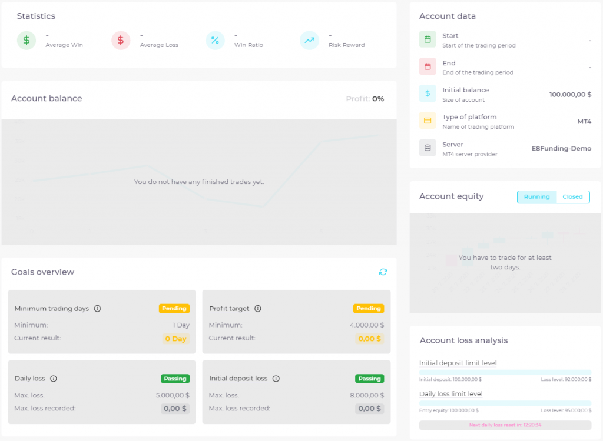Select the Win Ratio percentage icon
The height and width of the screenshot is (441, 603).
(x=215, y=41)
